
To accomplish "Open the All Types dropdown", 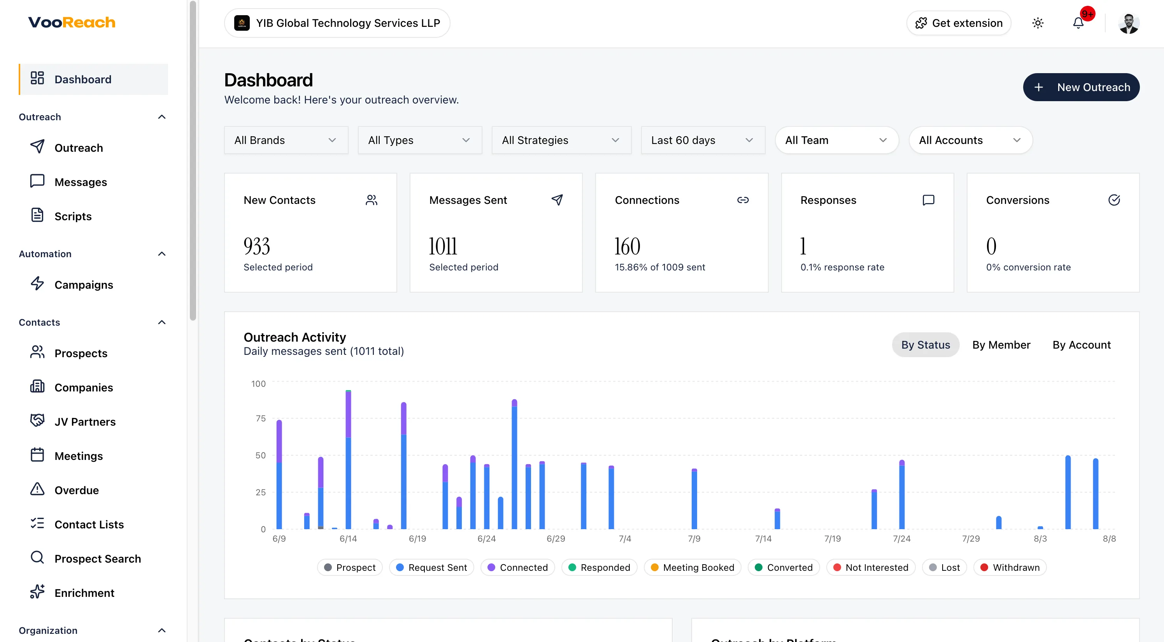I will point(420,140).
